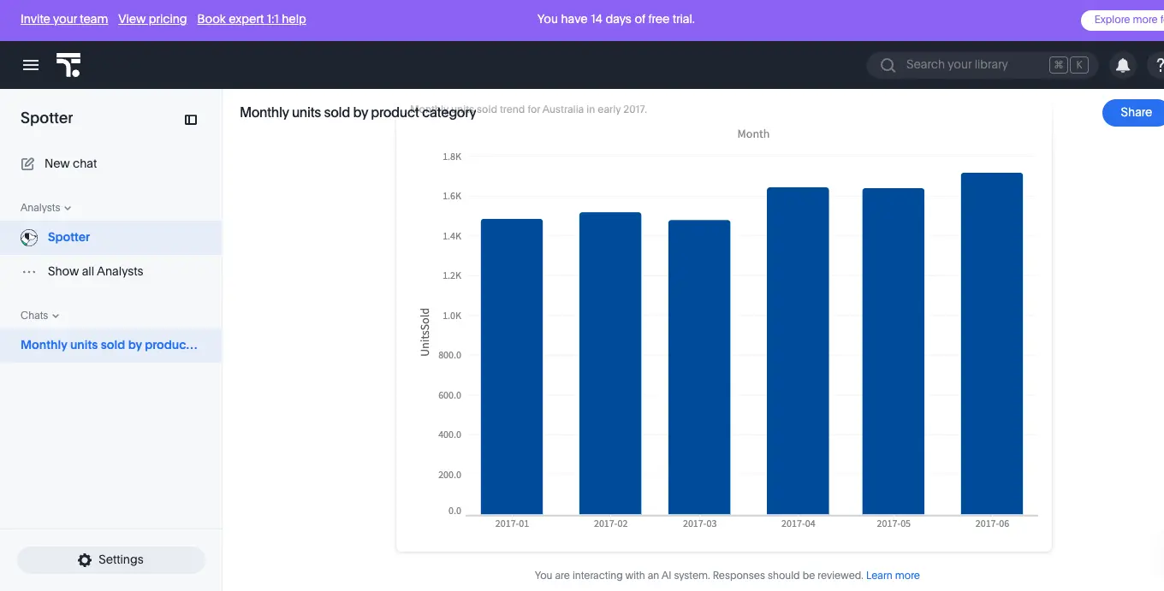Click the 2017-02 bar in chart
The image size is (1164, 591).
[x=610, y=363]
